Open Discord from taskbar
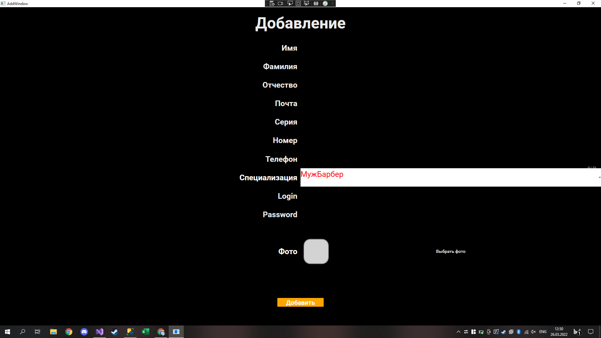 coord(84,332)
